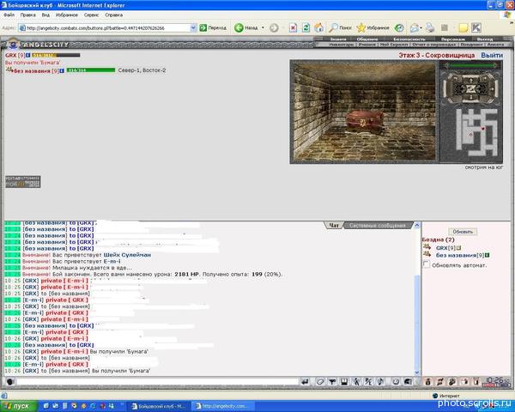Click the K icon at end of IE toolbar
The width and height of the screenshot is (515, 412).
tap(476, 28)
